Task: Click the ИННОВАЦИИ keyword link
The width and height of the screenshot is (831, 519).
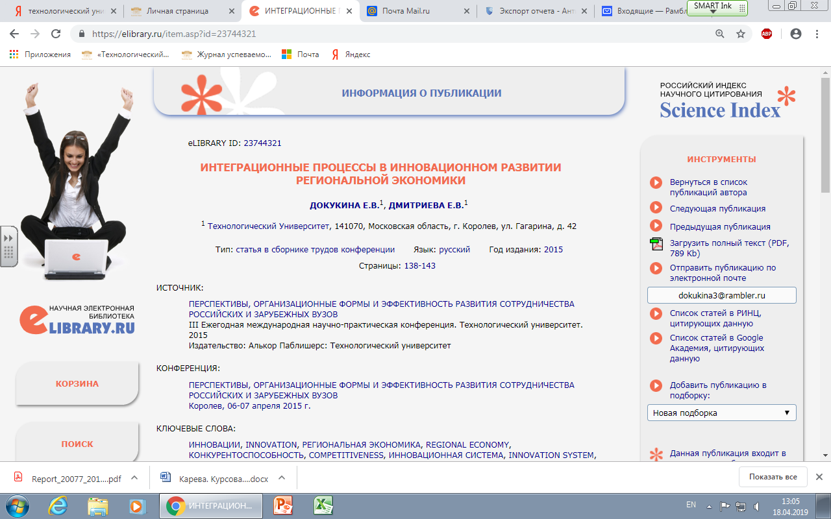Action: tap(215, 444)
